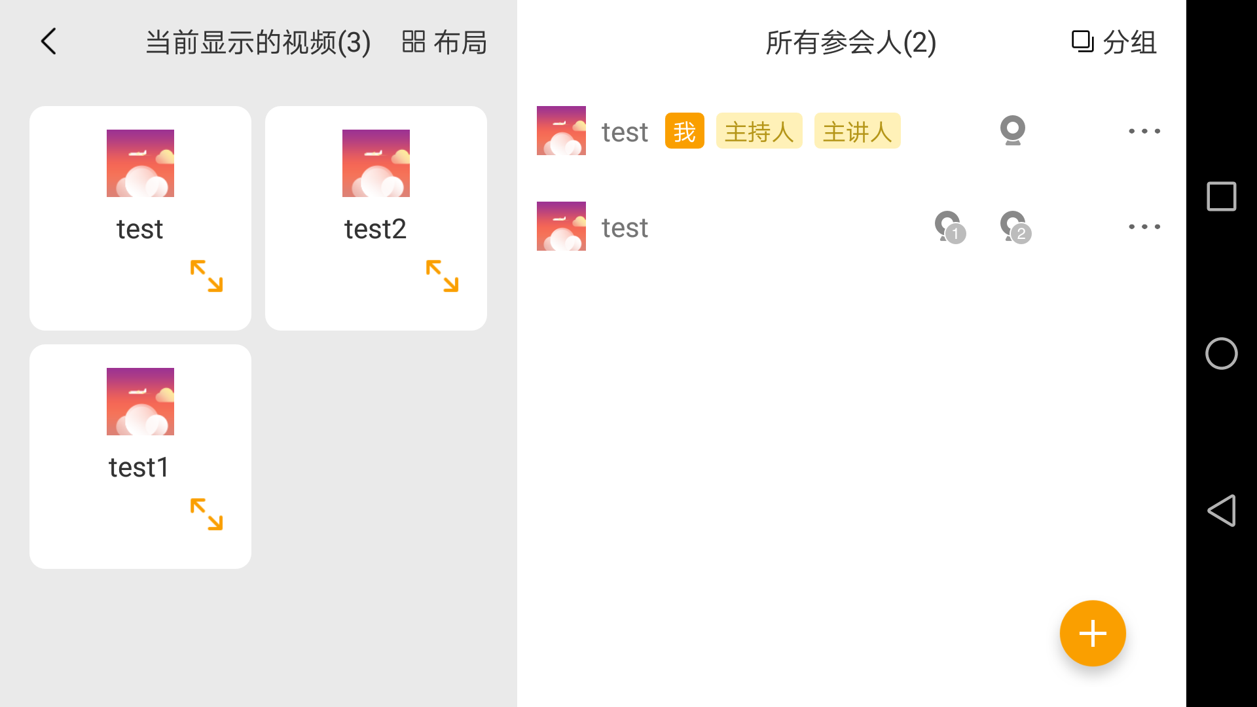Tap the test1 video thumbnail

[139, 401]
